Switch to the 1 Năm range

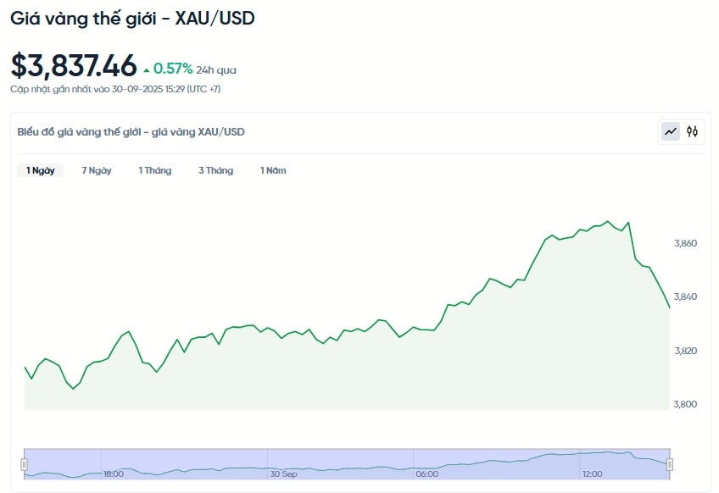pos(273,170)
